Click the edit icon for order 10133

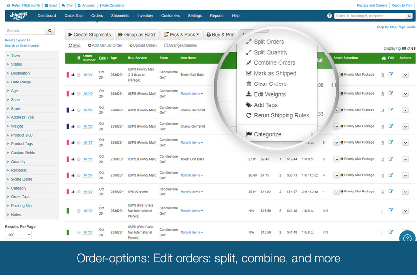391,191
